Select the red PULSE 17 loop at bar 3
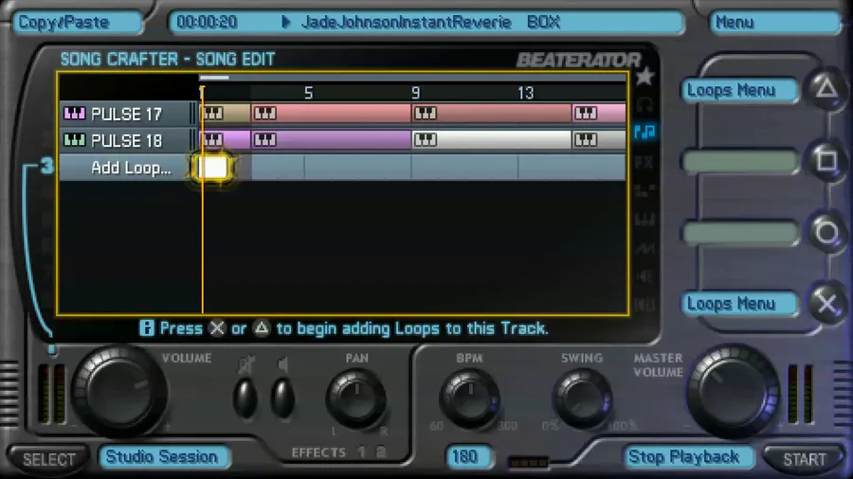 click(331, 113)
